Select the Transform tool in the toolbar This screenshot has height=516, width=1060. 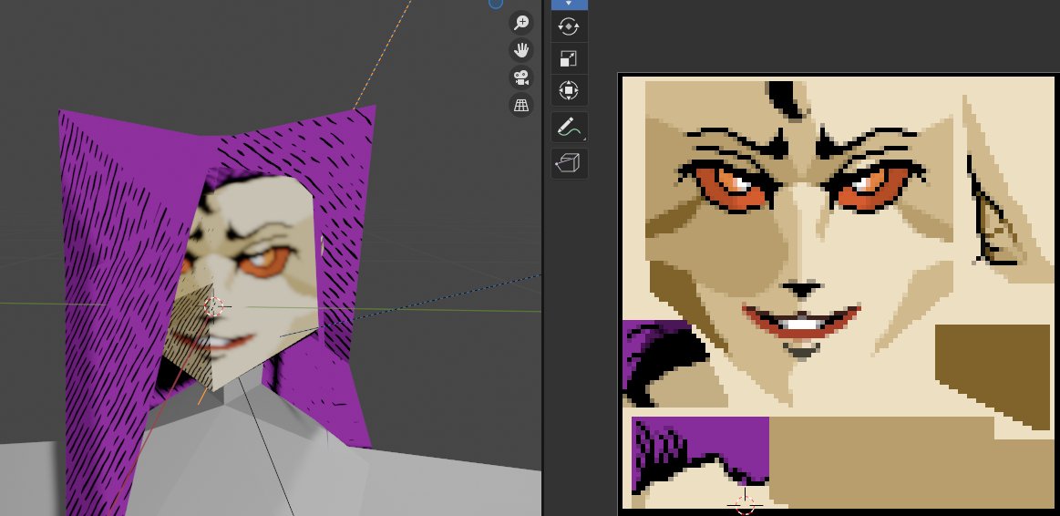569,90
